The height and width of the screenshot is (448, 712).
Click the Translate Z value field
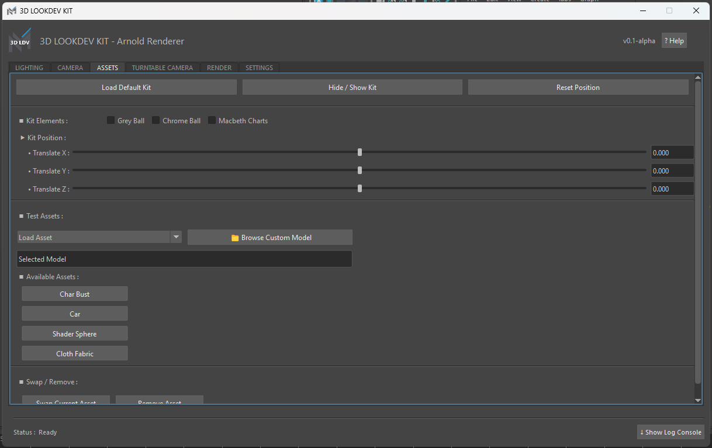coord(672,189)
